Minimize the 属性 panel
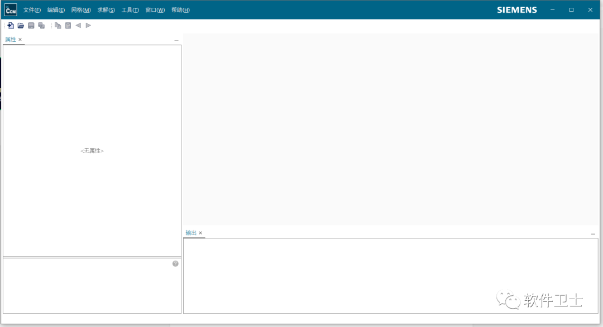 [176, 40]
